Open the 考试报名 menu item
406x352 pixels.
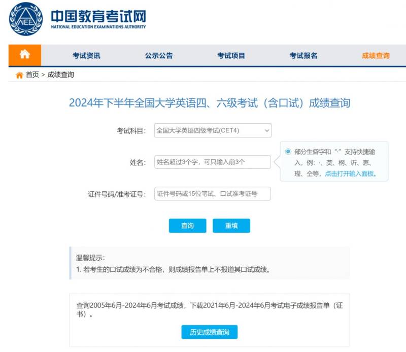click(x=303, y=56)
